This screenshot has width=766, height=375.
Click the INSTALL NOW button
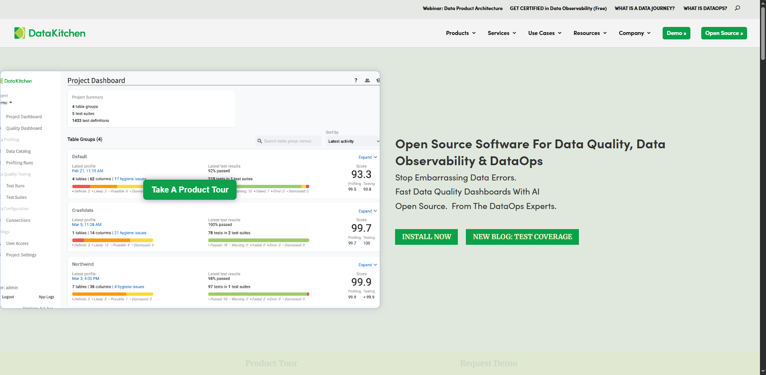point(426,237)
